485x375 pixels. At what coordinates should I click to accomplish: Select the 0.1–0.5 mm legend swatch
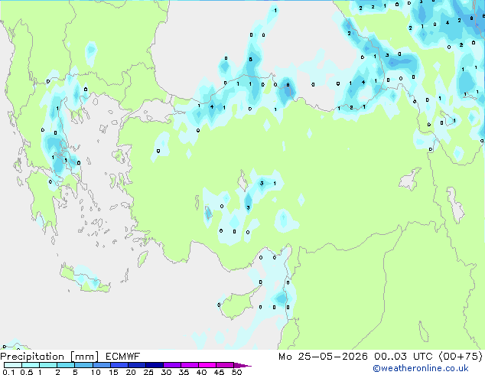13,365
